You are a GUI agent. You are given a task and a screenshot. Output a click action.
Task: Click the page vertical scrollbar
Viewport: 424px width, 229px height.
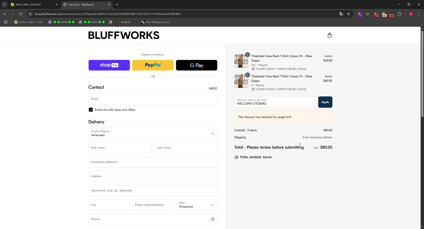[422, 74]
